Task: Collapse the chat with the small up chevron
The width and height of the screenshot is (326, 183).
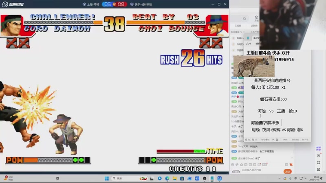Action: tap(292, 158)
